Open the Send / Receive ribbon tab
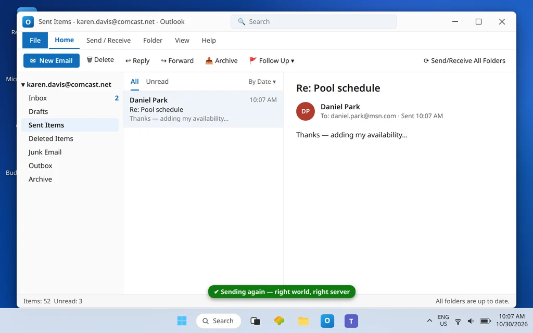The width and height of the screenshot is (533, 333). [108, 41]
